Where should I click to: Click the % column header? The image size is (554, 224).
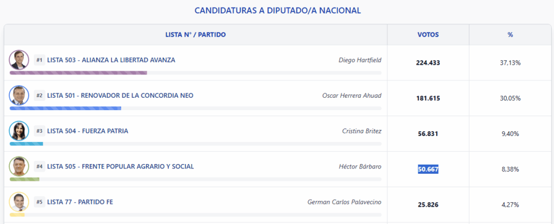[x=510, y=35]
